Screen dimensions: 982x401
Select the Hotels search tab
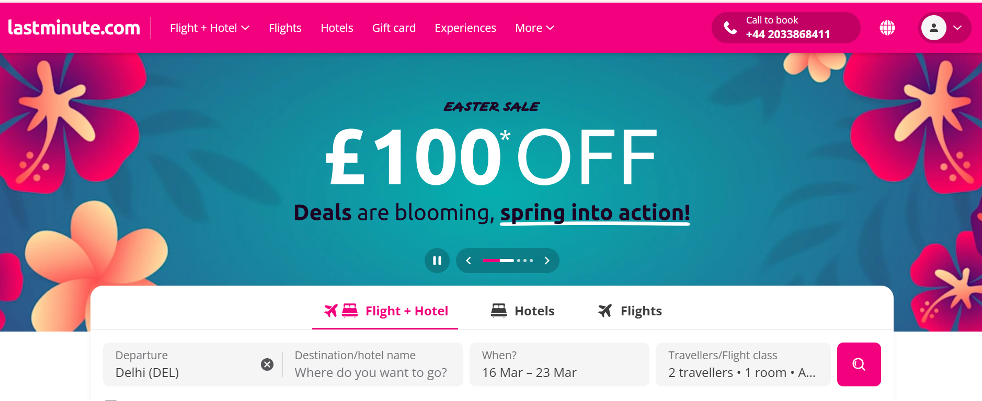[523, 311]
